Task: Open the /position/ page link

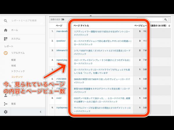Action: (x=61, y=41)
